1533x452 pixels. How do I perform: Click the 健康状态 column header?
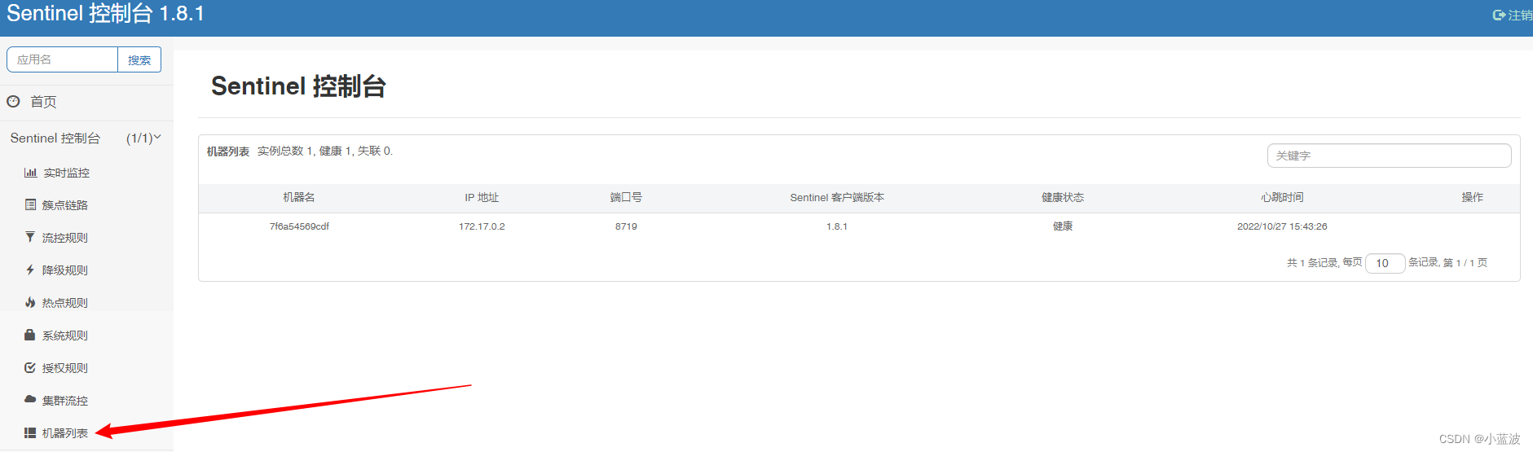[1063, 197]
